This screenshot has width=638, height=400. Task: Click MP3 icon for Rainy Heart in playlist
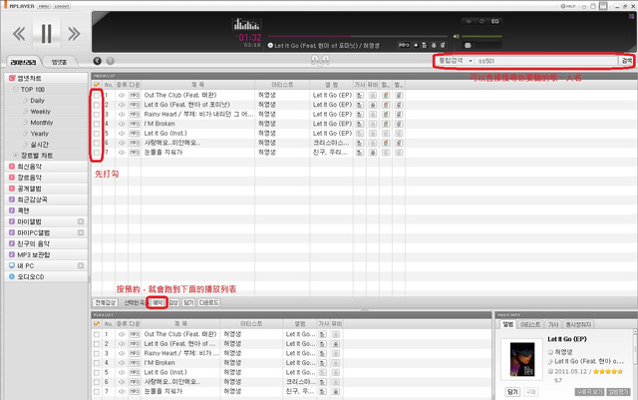tap(135, 353)
